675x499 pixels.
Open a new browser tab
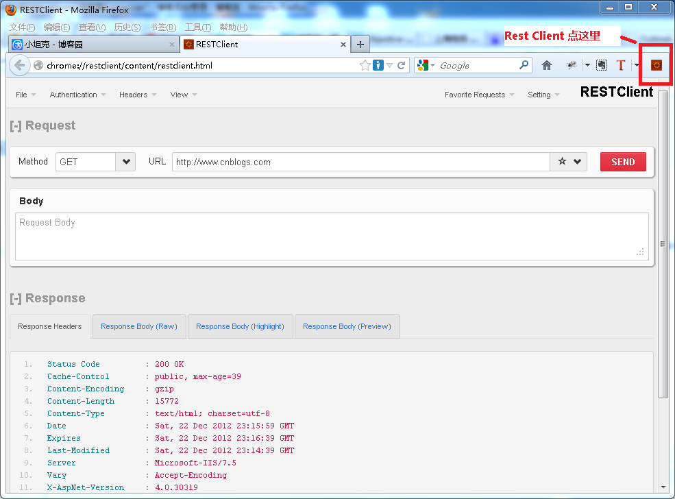[x=360, y=45]
